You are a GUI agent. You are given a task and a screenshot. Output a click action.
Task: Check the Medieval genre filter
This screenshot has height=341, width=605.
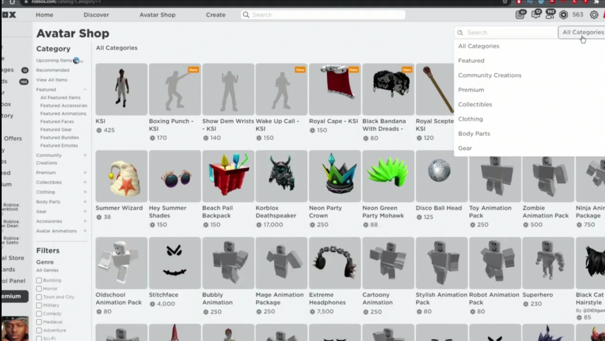39,322
